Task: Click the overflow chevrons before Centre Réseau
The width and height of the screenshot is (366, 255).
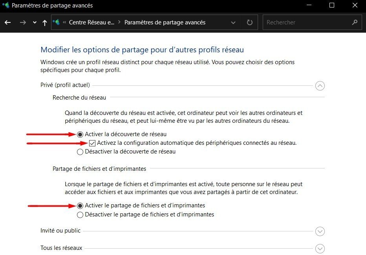Action: pyautogui.click(x=64, y=22)
